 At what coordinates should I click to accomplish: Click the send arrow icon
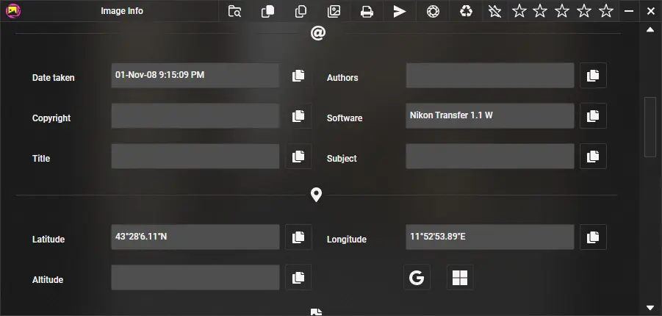coord(399,11)
